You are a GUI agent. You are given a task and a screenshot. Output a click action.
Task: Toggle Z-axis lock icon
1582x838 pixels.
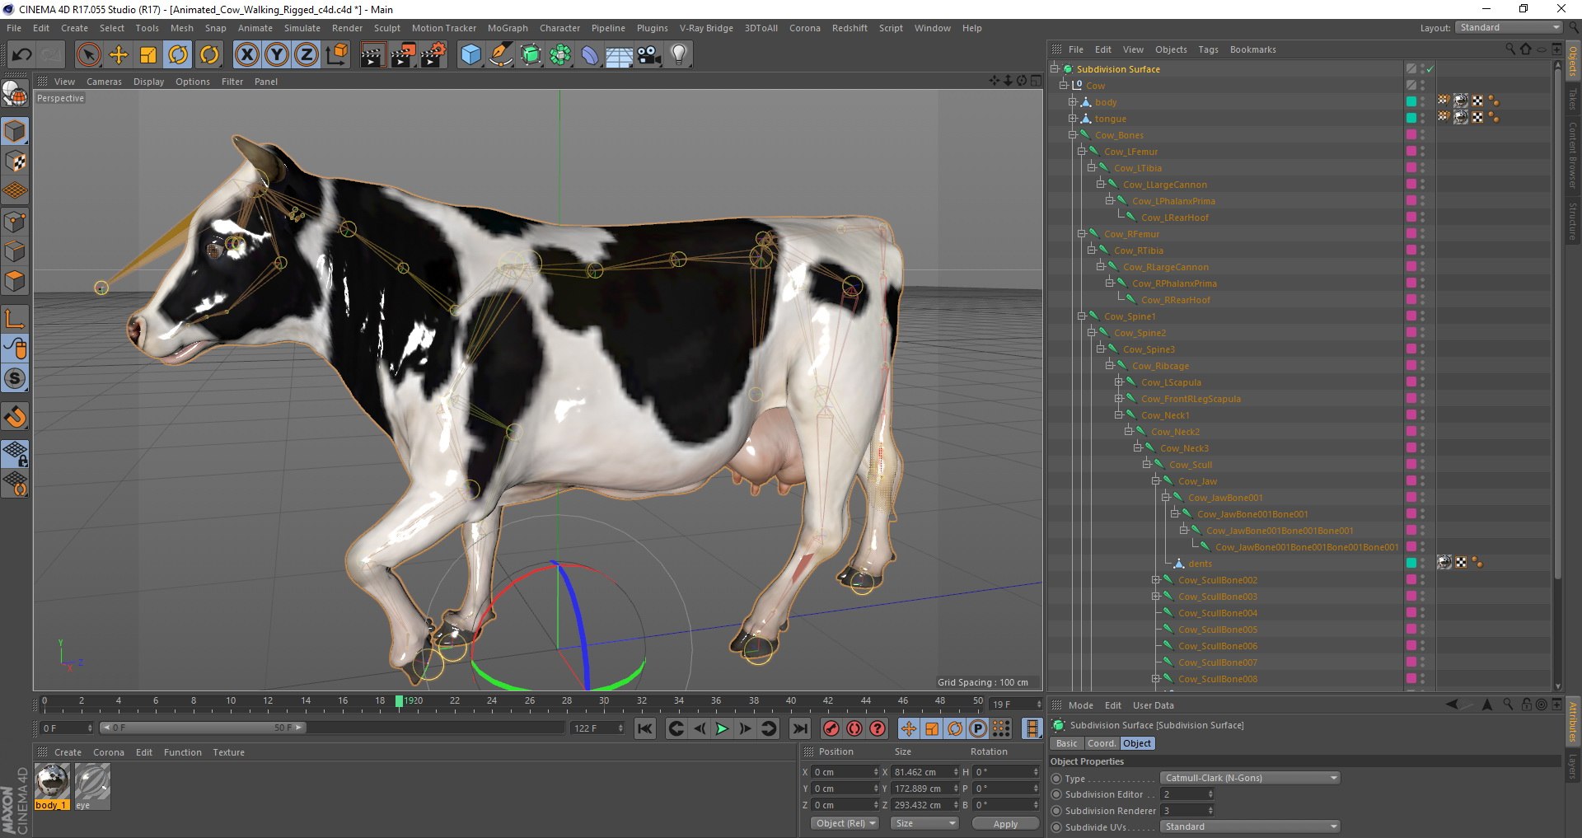pos(307,55)
